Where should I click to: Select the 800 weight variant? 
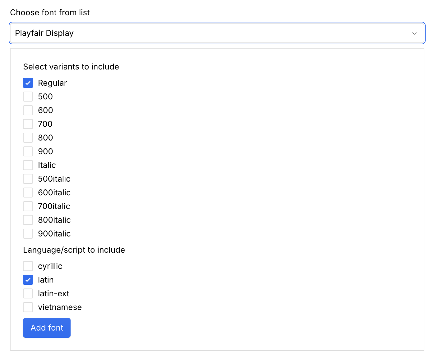pyautogui.click(x=28, y=138)
